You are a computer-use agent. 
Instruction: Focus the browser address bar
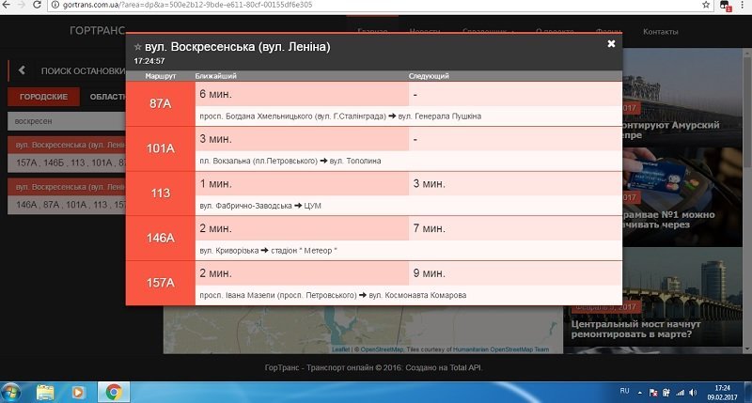coord(374,5)
